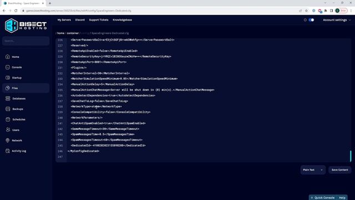Open My Servers menu item
Image resolution: width=355 pixels, height=200 pixels.
tap(64, 20)
